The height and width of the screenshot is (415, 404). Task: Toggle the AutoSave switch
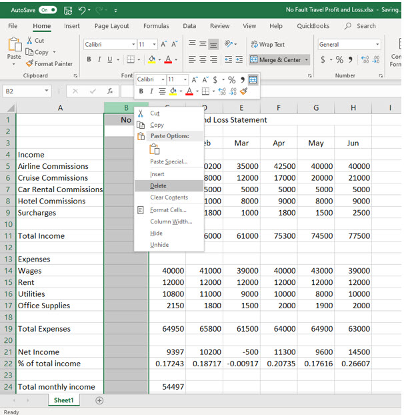pos(47,10)
